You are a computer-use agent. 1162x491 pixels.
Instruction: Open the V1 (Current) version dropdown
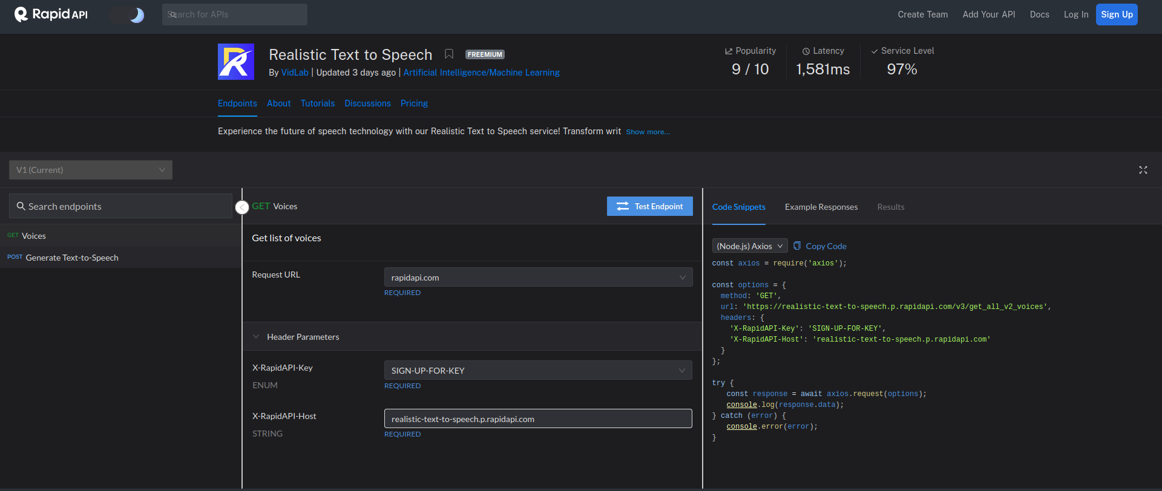(91, 170)
